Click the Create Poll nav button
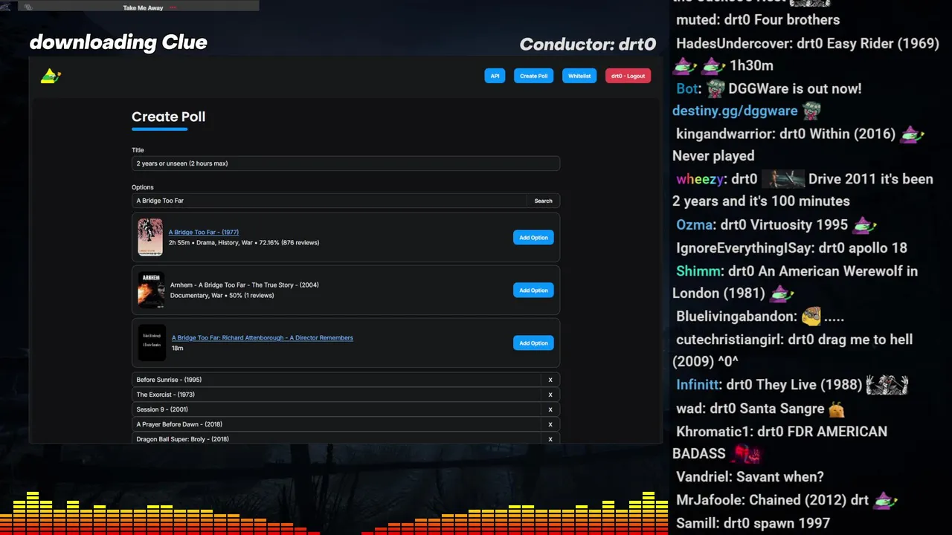The width and height of the screenshot is (952, 535). (533, 76)
